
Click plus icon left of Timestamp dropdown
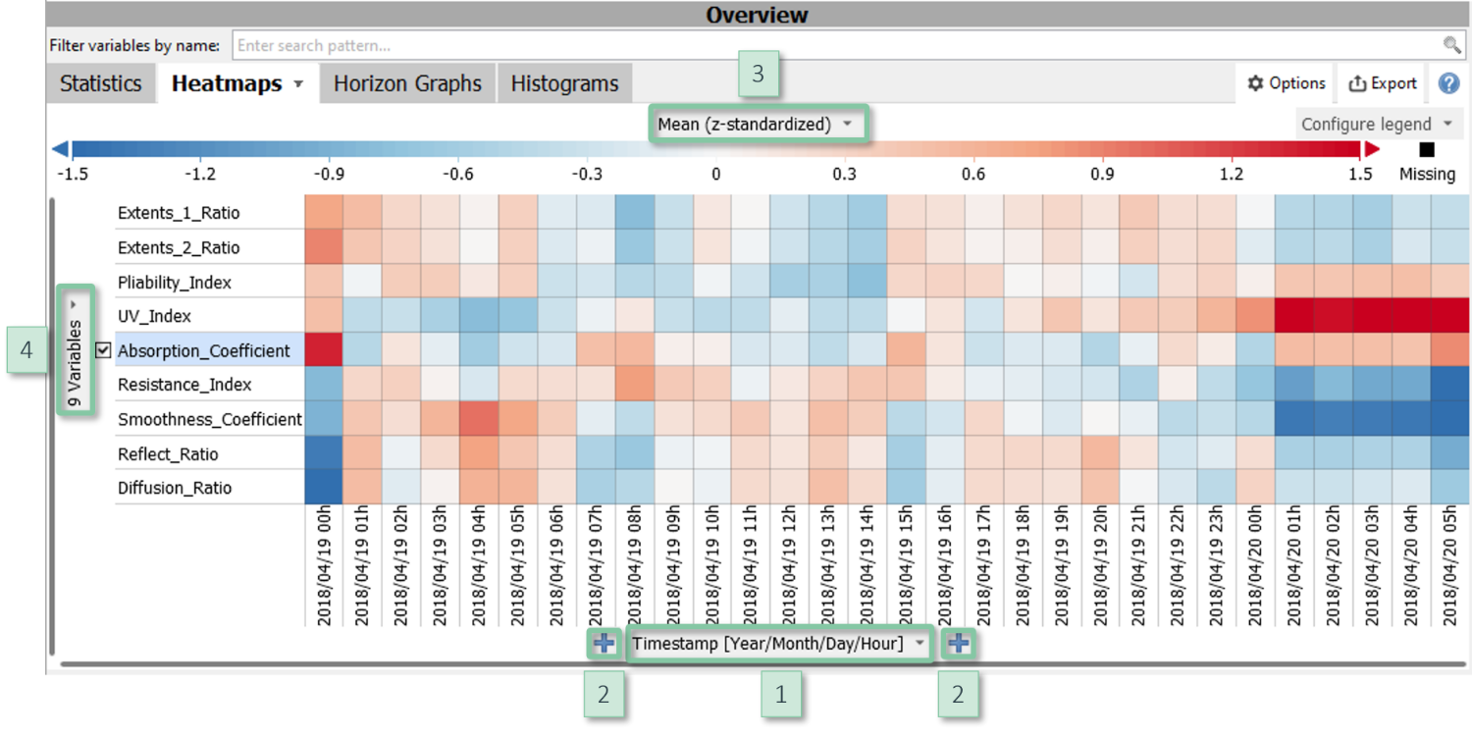pyautogui.click(x=605, y=644)
